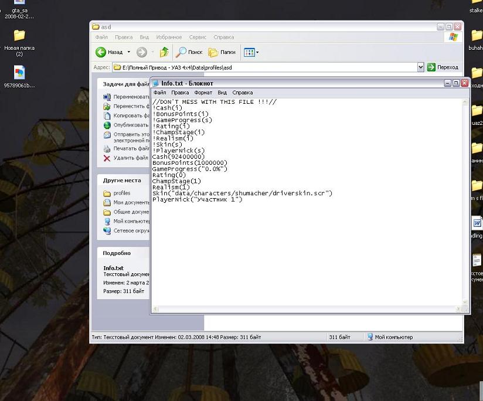Open Explorer's Справка menu in asd window
The width and height of the screenshot is (483, 401).
(x=224, y=37)
